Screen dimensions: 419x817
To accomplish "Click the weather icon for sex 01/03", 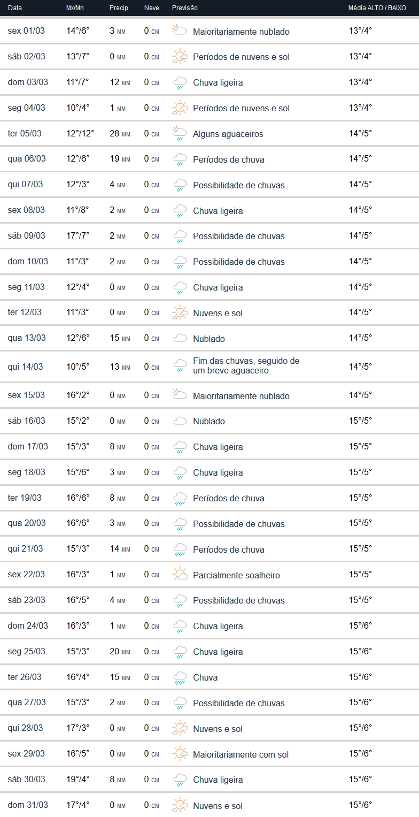I will pyautogui.click(x=180, y=30).
